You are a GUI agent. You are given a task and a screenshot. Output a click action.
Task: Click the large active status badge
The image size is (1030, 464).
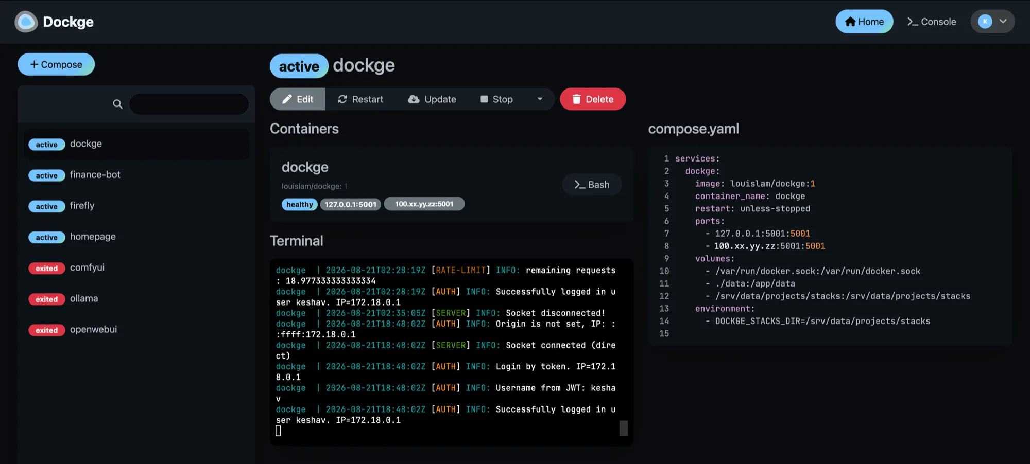click(299, 66)
